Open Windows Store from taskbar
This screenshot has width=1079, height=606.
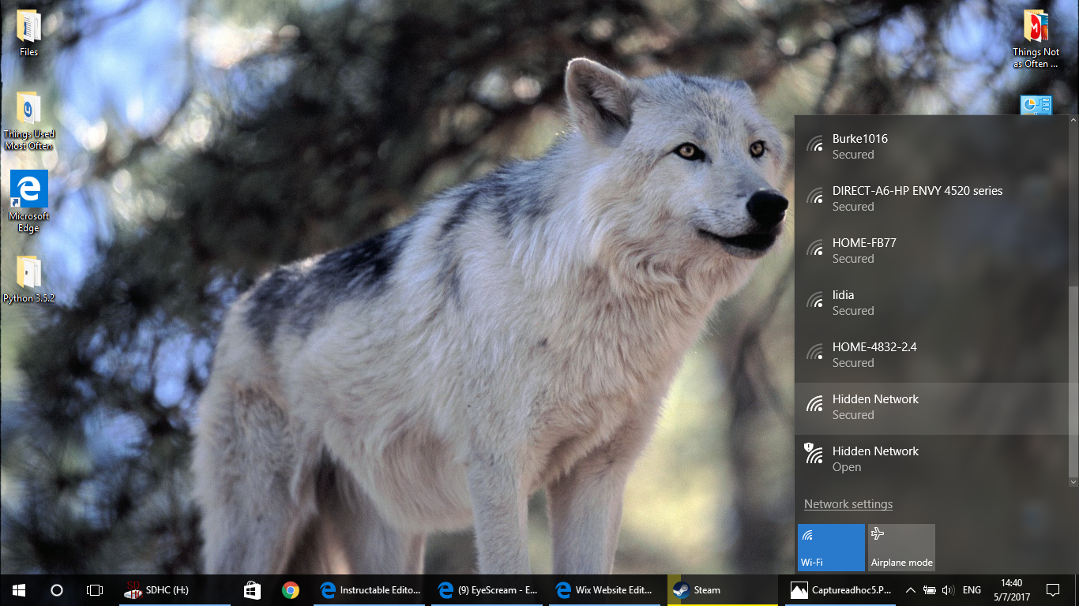(252, 589)
